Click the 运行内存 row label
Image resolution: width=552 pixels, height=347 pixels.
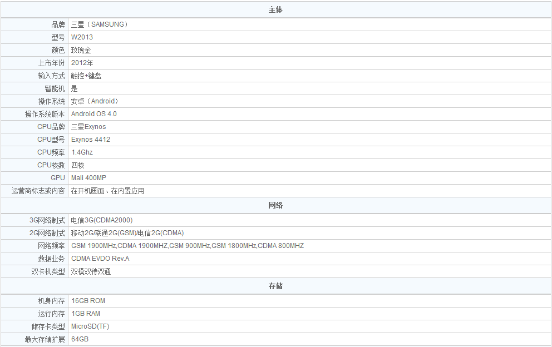tap(51, 314)
